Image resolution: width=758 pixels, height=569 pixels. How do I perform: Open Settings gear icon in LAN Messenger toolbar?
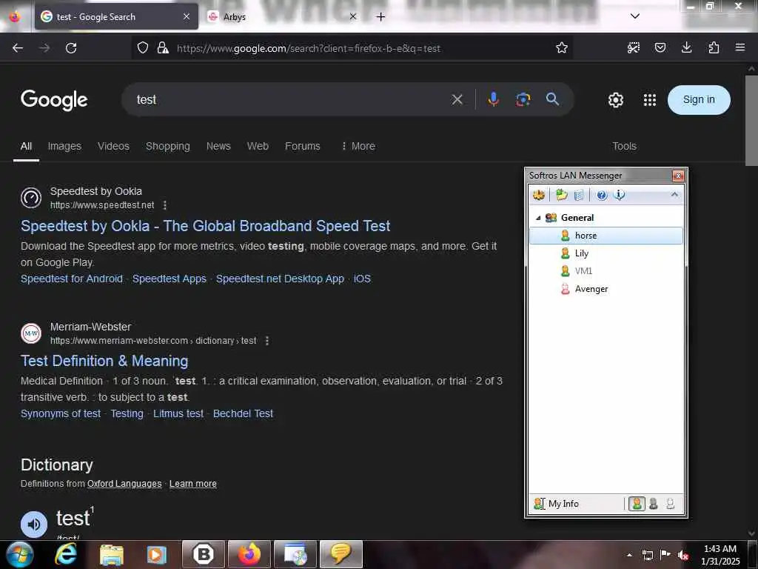[x=539, y=195]
